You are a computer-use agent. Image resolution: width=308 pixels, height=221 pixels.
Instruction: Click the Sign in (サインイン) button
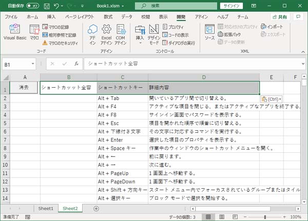pos(232,6)
